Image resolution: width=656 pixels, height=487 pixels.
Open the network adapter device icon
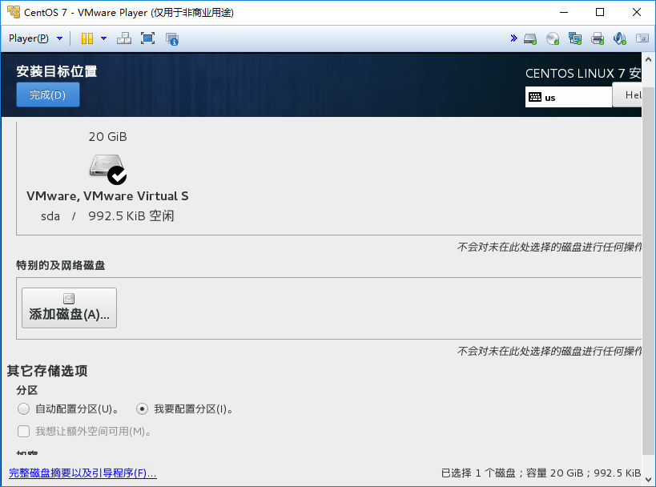pyautogui.click(x=575, y=39)
